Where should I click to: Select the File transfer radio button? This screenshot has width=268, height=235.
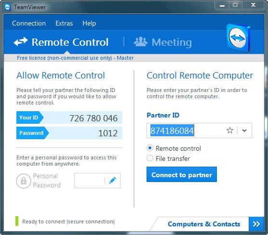point(150,158)
